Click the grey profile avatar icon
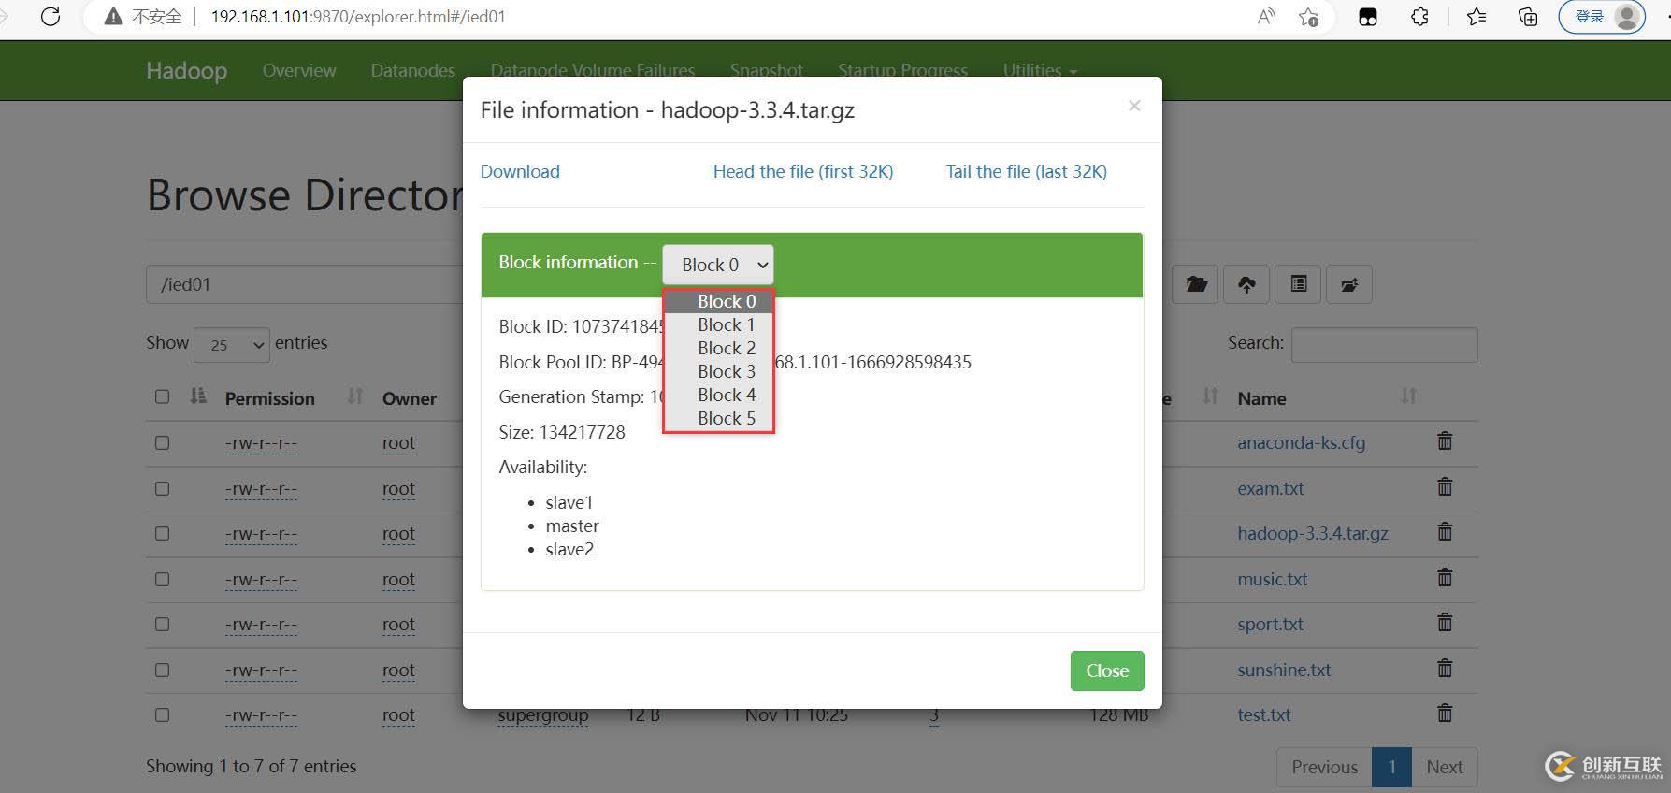 pos(1628,17)
